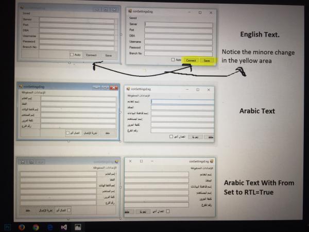This screenshot has width=309, height=232.
Task: Click form icon in English runtime conSettingsEng title bar
Action: tap(130, 11)
